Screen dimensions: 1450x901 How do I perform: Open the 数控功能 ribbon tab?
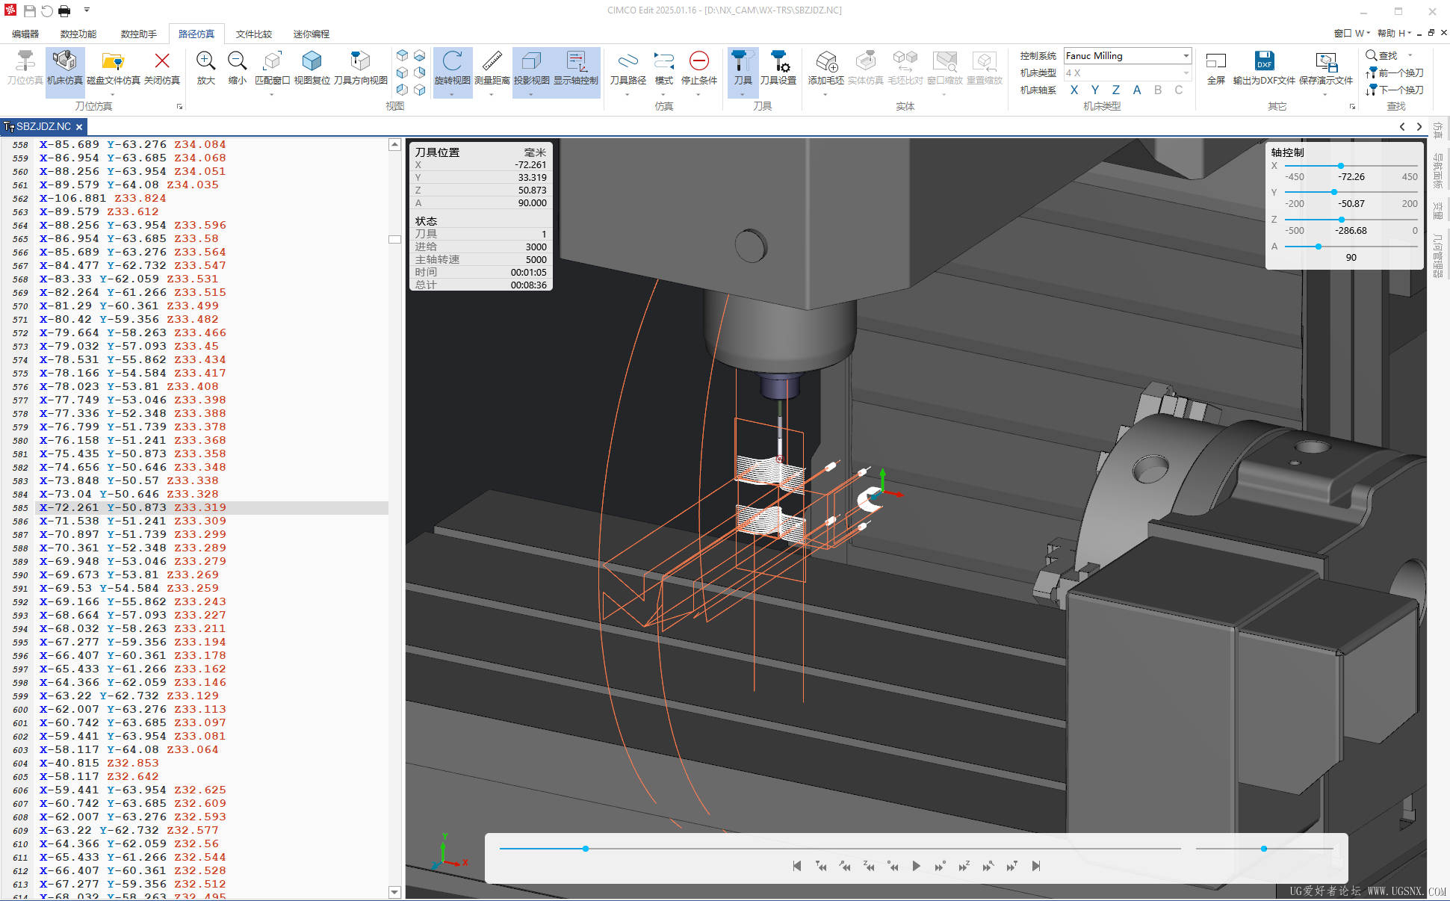78,34
